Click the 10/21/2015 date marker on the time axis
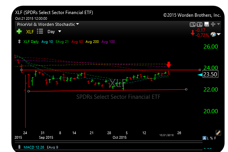Viewport: 228px width, 152px height. coord(166,135)
